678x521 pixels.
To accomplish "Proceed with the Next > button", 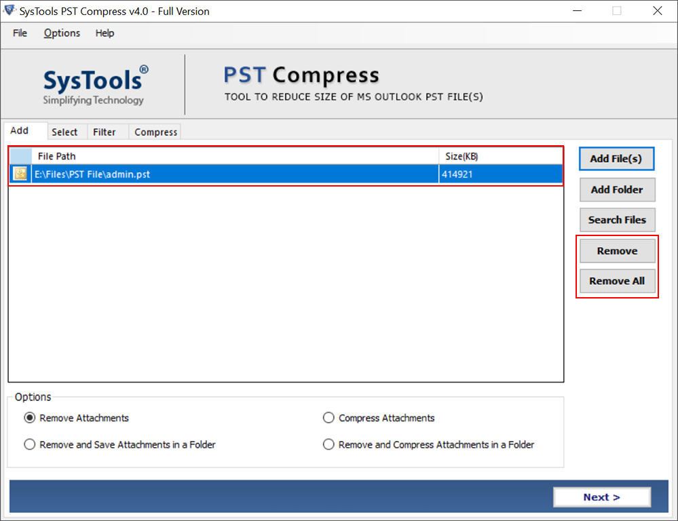I will (x=602, y=497).
